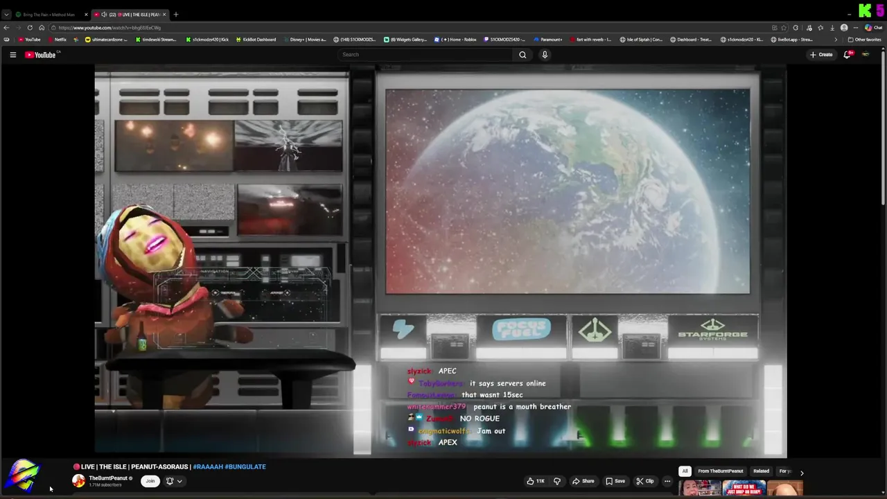887x499 pixels.
Task: Create a Clip of the stream
Action: (x=645, y=481)
